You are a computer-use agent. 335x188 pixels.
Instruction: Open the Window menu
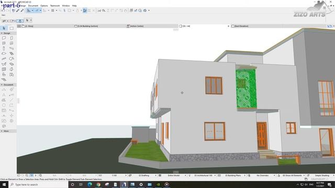coord(66,6)
